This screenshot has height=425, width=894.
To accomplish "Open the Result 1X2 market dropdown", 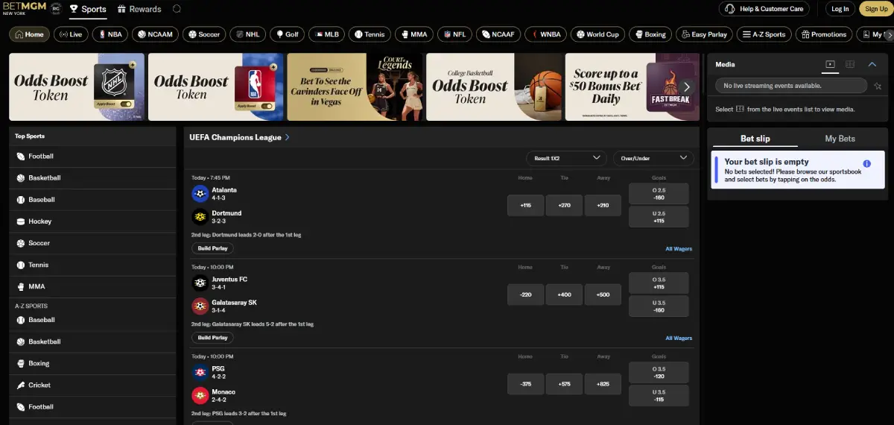I will (x=566, y=158).
